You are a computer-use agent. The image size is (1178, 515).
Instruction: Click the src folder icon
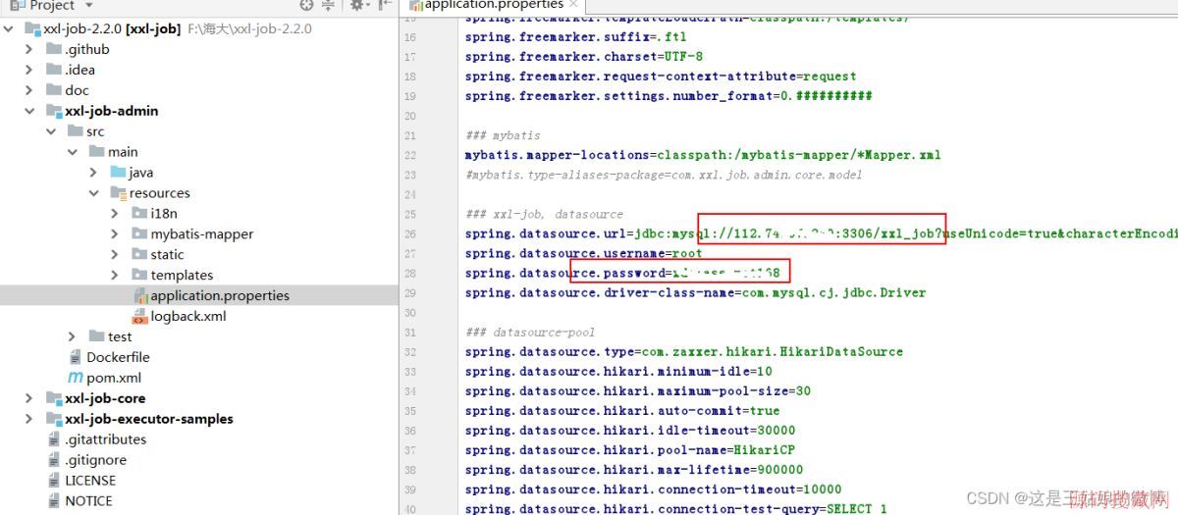click(76, 131)
